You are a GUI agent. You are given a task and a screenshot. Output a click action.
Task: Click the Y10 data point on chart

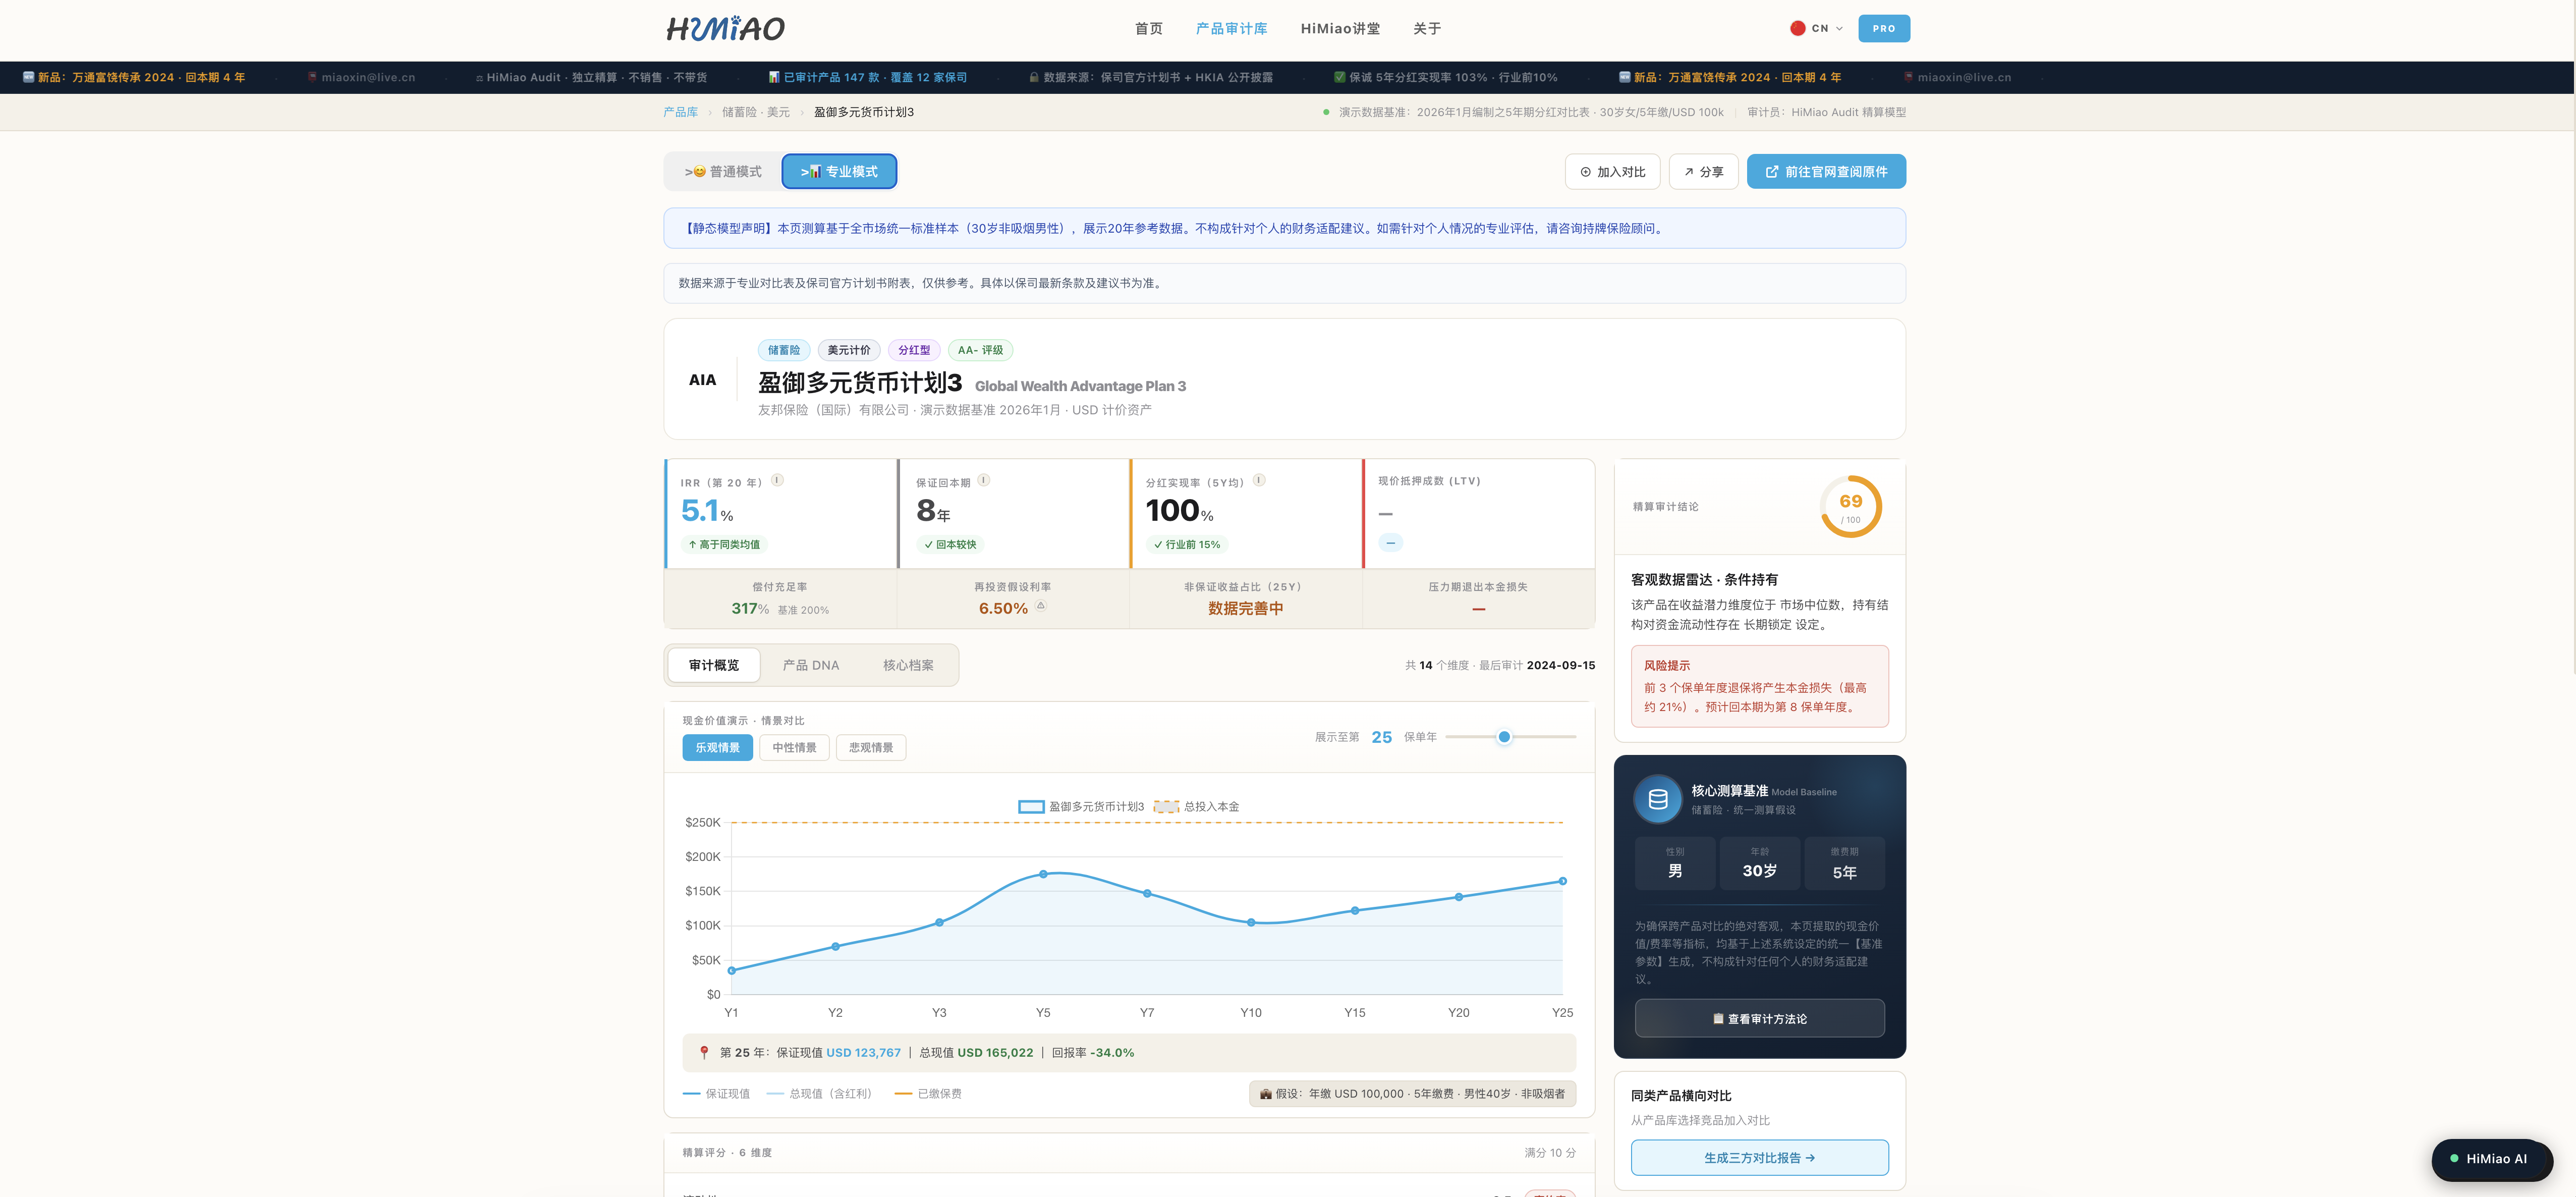[1251, 923]
